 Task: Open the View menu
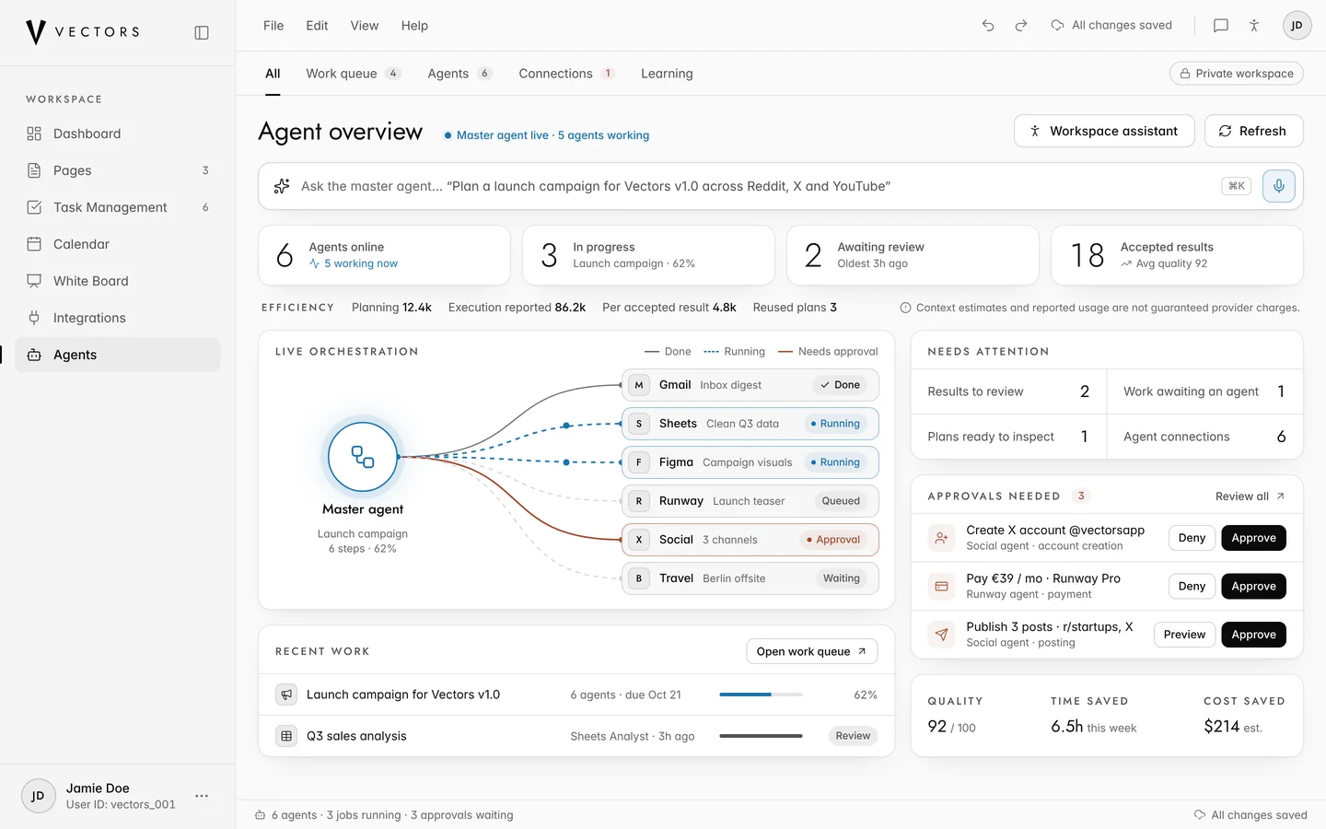pos(365,26)
